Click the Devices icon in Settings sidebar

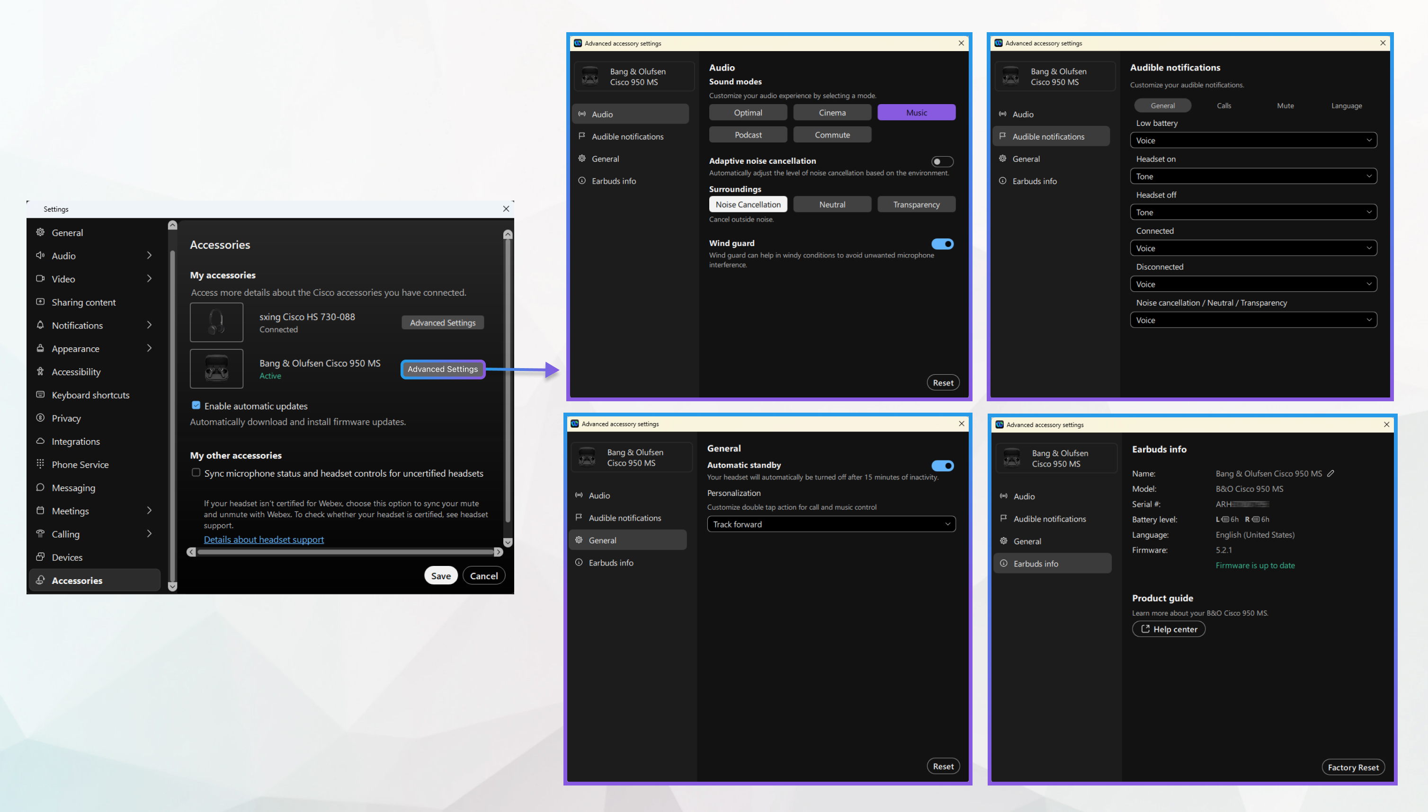40,557
